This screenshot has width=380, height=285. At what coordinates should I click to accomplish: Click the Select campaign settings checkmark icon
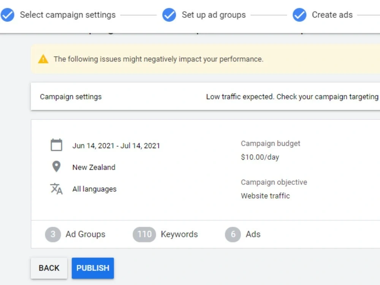7,15
